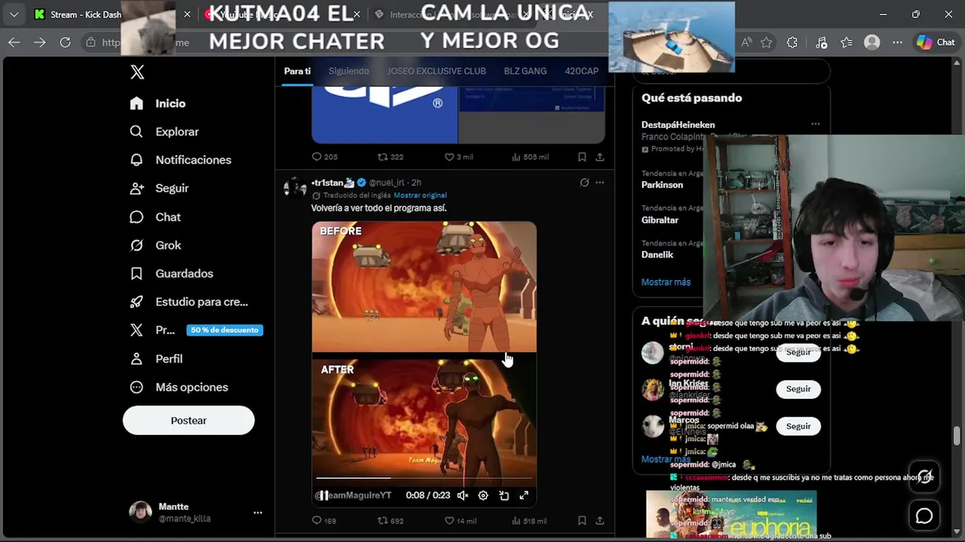Open browser extensions puzzle icon
Viewport: 965px width, 542px height.
coord(792,43)
